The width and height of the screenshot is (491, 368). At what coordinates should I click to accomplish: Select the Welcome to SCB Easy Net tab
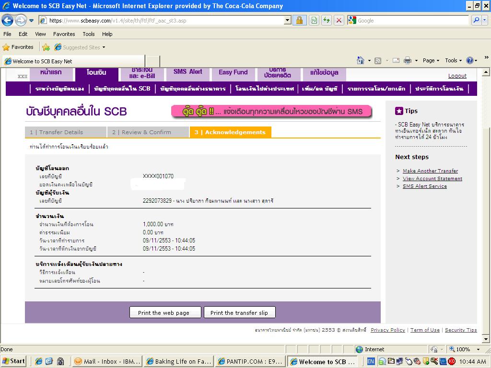[73, 61]
